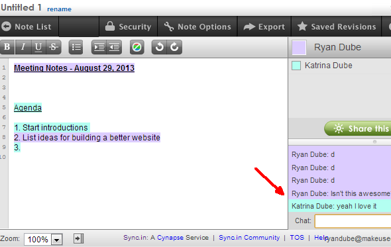Increase the text indent
This screenshot has height=247, width=391.
click(99, 47)
